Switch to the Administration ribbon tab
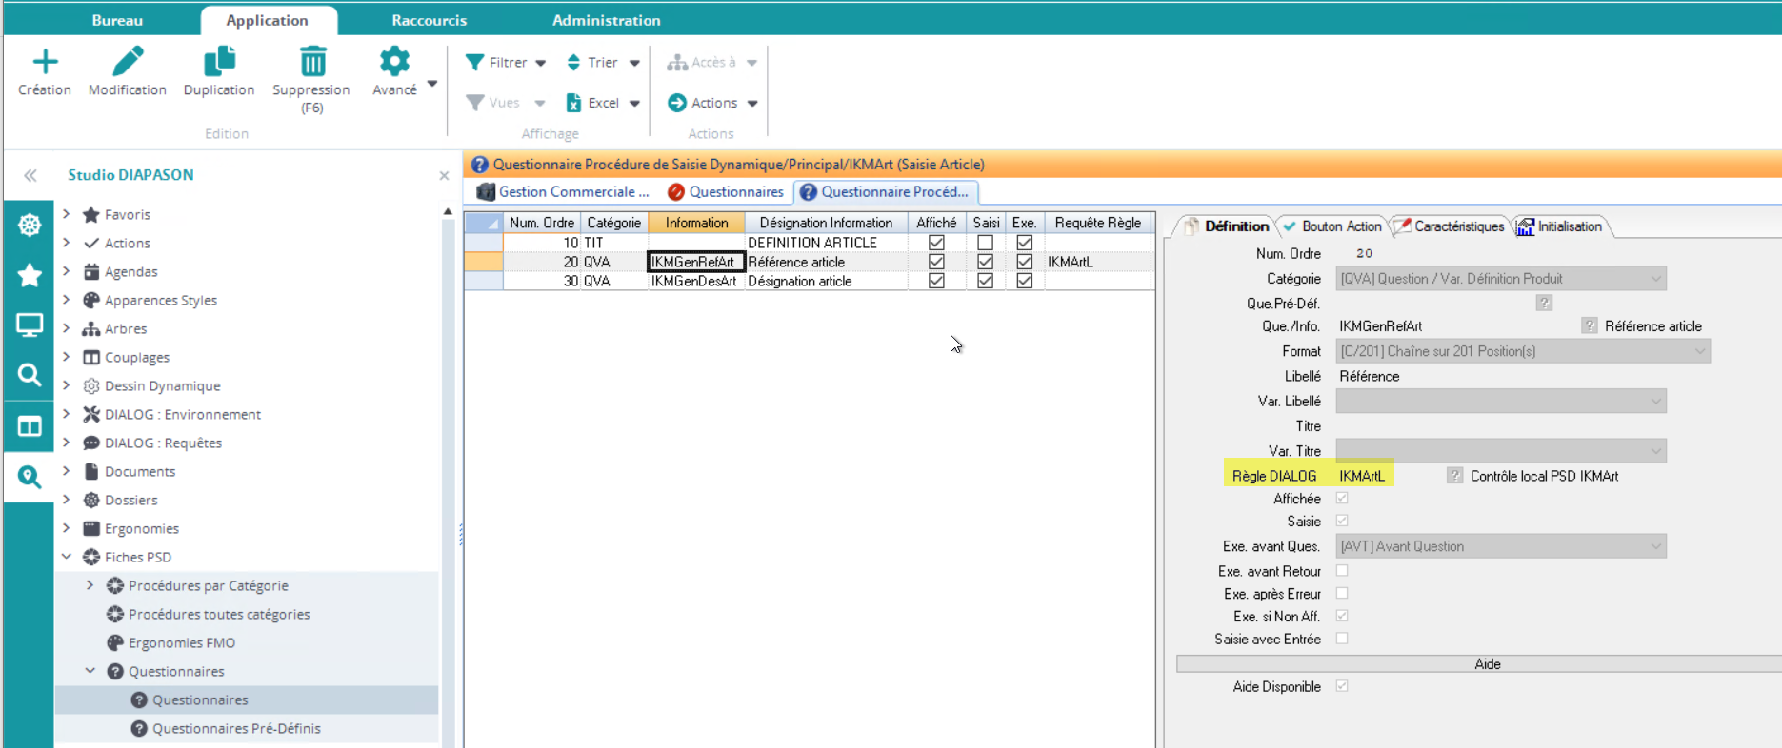This screenshot has width=1782, height=748. pyautogui.click(x=606, y=20)
